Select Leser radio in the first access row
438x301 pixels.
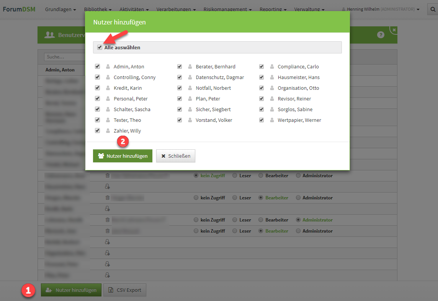click(x=235, y=175)
